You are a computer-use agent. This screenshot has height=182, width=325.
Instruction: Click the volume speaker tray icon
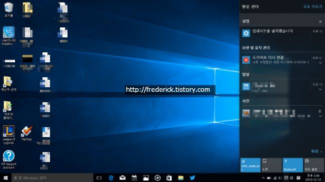click(280, 178)
